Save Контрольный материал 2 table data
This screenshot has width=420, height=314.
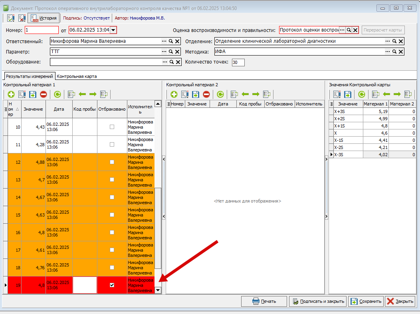pos(196,94)
